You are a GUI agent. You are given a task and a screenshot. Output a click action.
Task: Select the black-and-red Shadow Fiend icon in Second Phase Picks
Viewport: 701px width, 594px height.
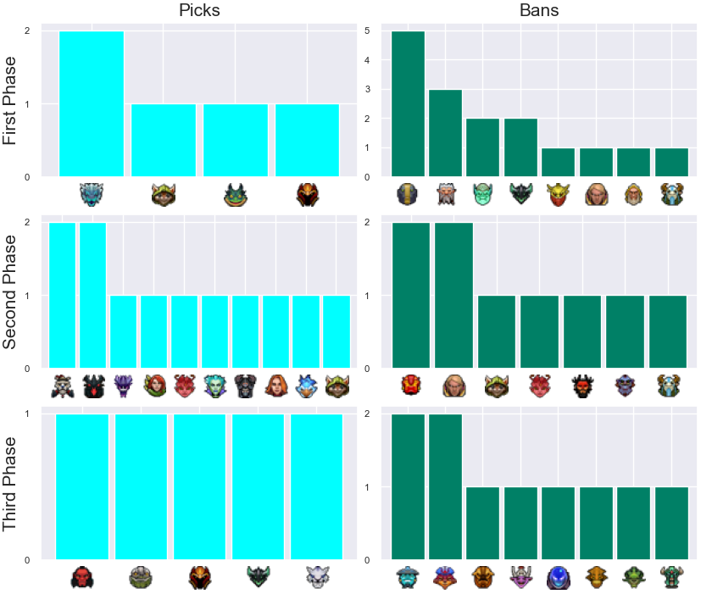[x=94, y=386]
